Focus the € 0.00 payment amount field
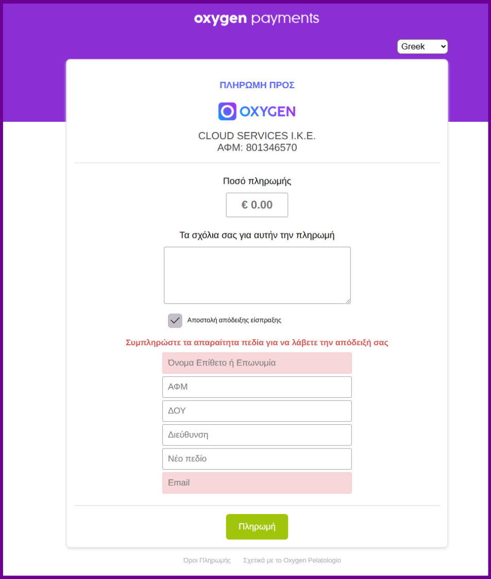 pyautogui.click(x=257, y=205)
